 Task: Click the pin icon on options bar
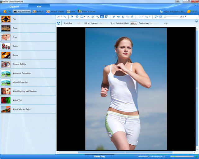click(196, 21)
